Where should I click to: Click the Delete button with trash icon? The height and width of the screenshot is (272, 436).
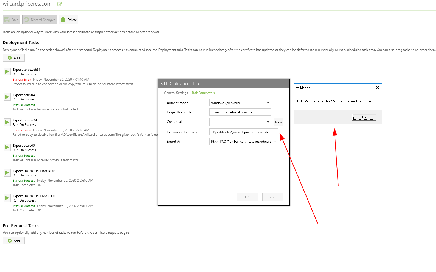tap(69, 20)
